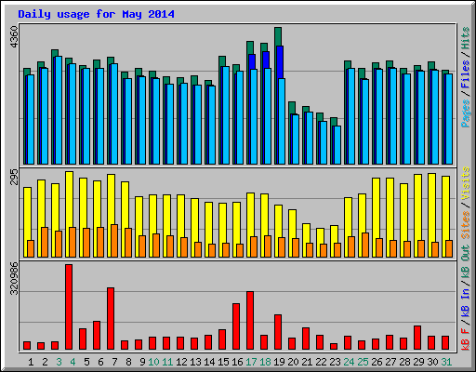Select the red kB bar for day 17
The height and width of the screenshot is (372, 476).
pos(250,321)
